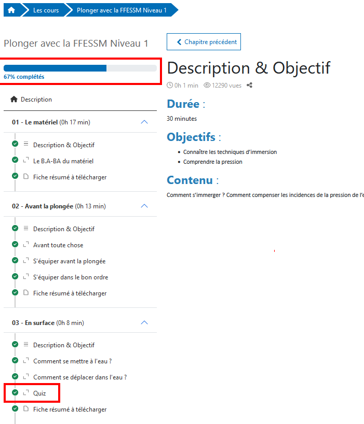Viewport: 364px width, 424px height.
Task: Open S'équiper avant la plongée lesson
Action: (70, 261)
